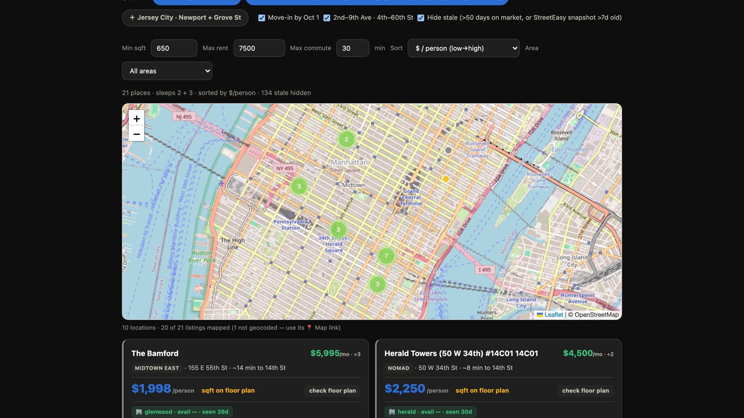
Task: Open the cluster marker showing 7
Action: 386,256
